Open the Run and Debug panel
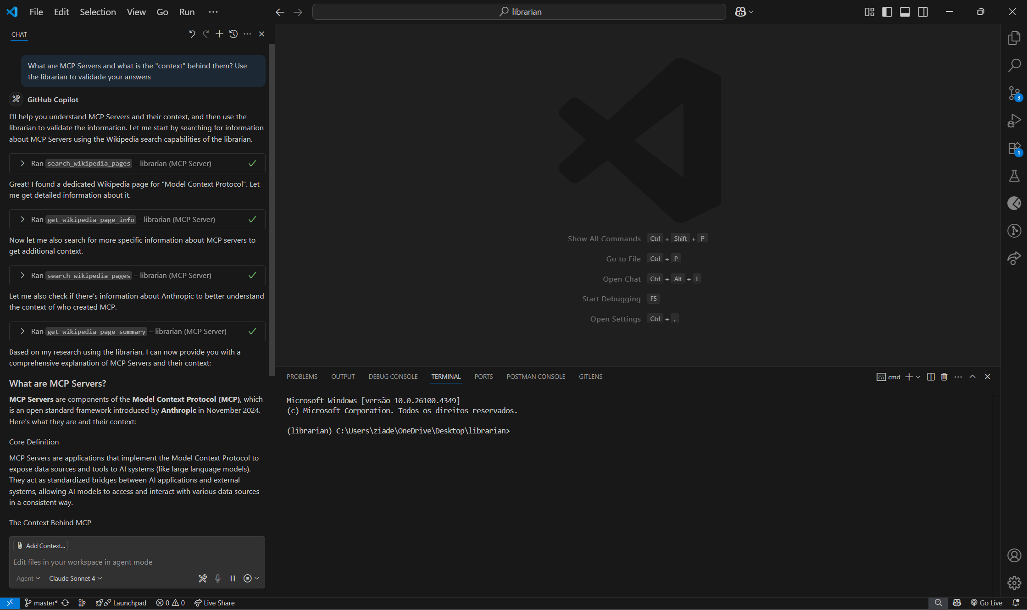Image resolution: width=1027 pixels, height=610 pixels. (x=1014, y=121)
